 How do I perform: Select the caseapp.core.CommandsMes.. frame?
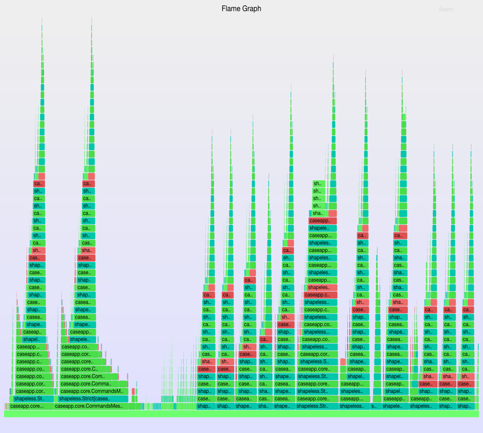91,406
